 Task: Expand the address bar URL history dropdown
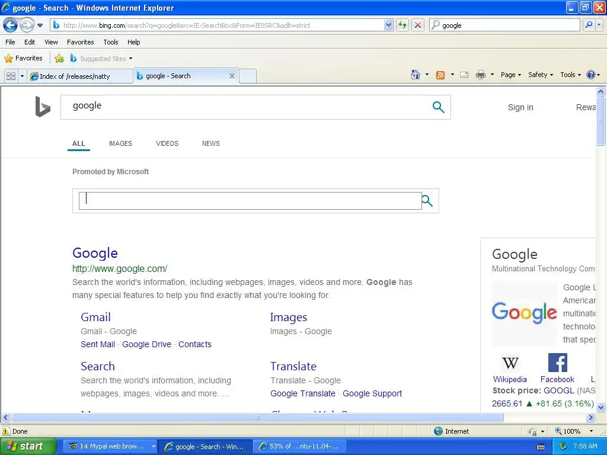(388, 25)
